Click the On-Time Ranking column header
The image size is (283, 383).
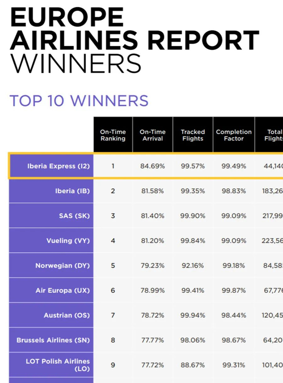coord(113,135)
